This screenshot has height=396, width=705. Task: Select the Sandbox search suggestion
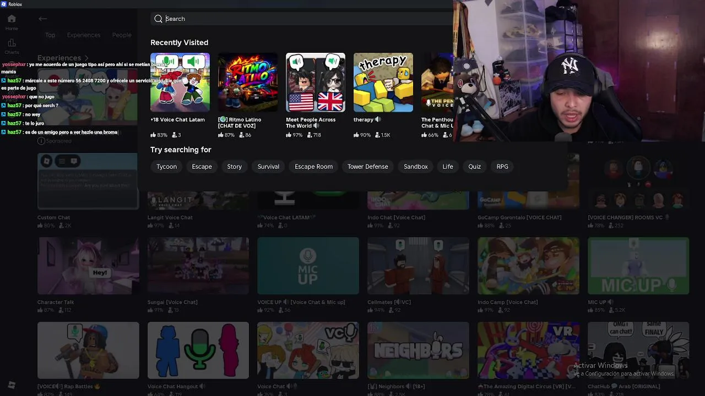415,167
